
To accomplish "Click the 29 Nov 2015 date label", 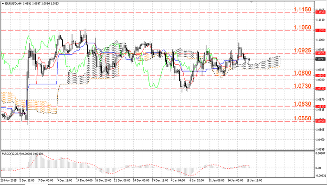I will click(8, 180).
